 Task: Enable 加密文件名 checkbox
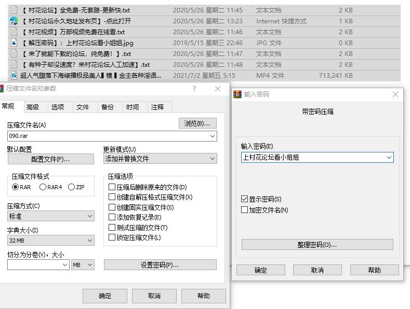click(x=245, y=210)
